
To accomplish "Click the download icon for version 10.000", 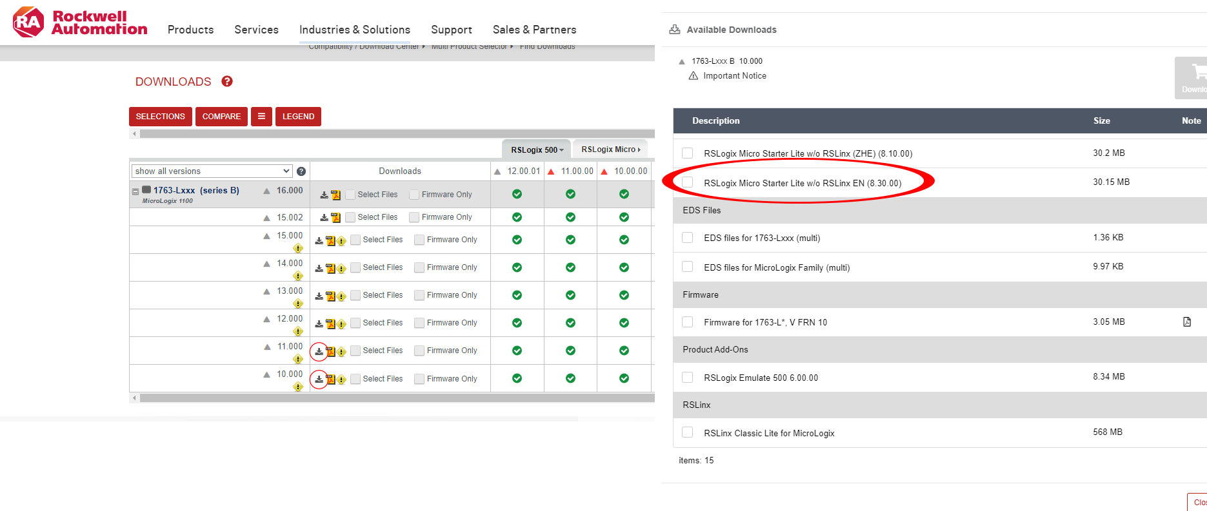I will (x=319, y=379).
